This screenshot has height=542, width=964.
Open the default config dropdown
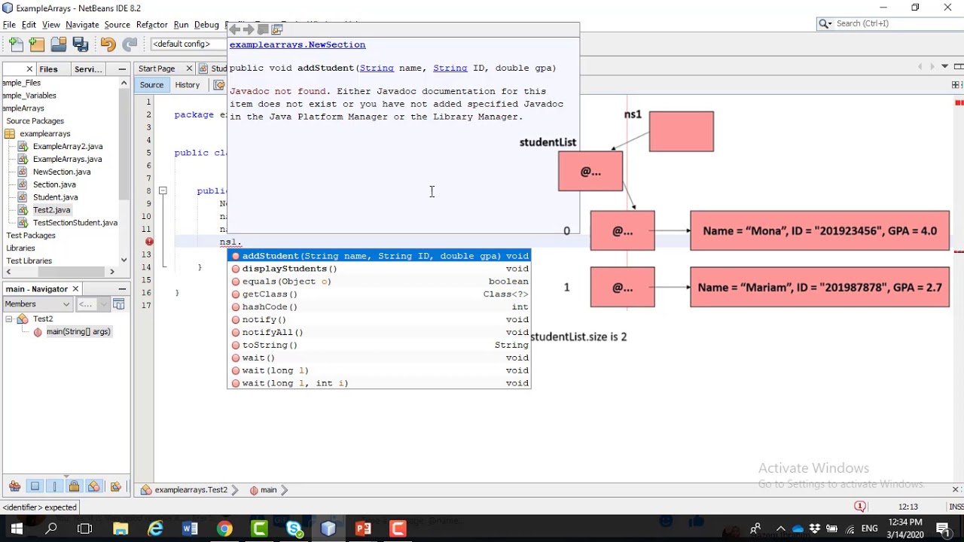(x=187, y=44)
